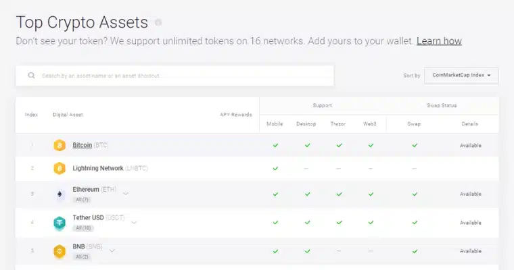Click Bitcoin's Swap checkmark

click(415, 145)
